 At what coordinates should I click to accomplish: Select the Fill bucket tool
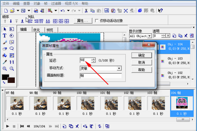(5, 55)
